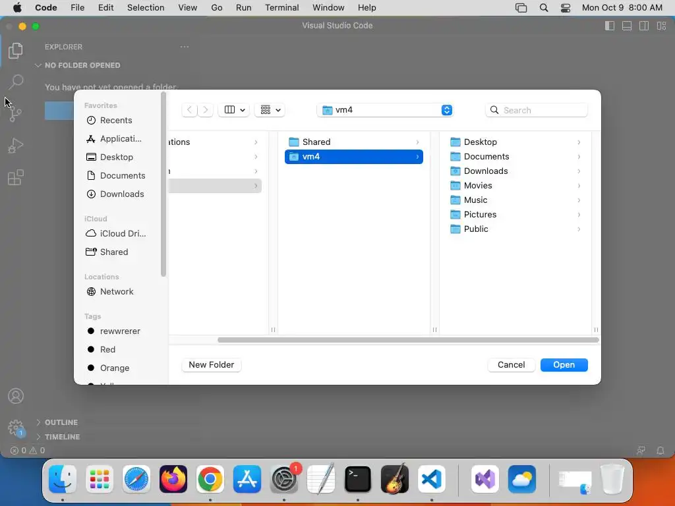
Task: Expand the Music folder chevron
Action: click(579, 200)
